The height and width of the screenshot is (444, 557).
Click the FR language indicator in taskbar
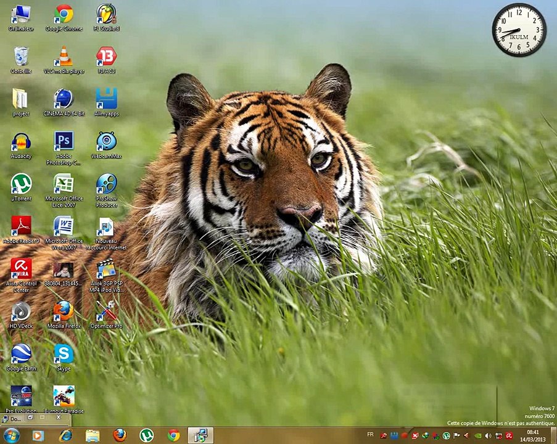370,435
